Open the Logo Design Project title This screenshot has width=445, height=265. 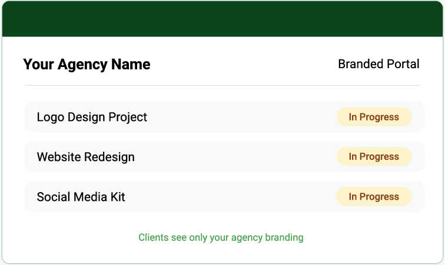92,117
